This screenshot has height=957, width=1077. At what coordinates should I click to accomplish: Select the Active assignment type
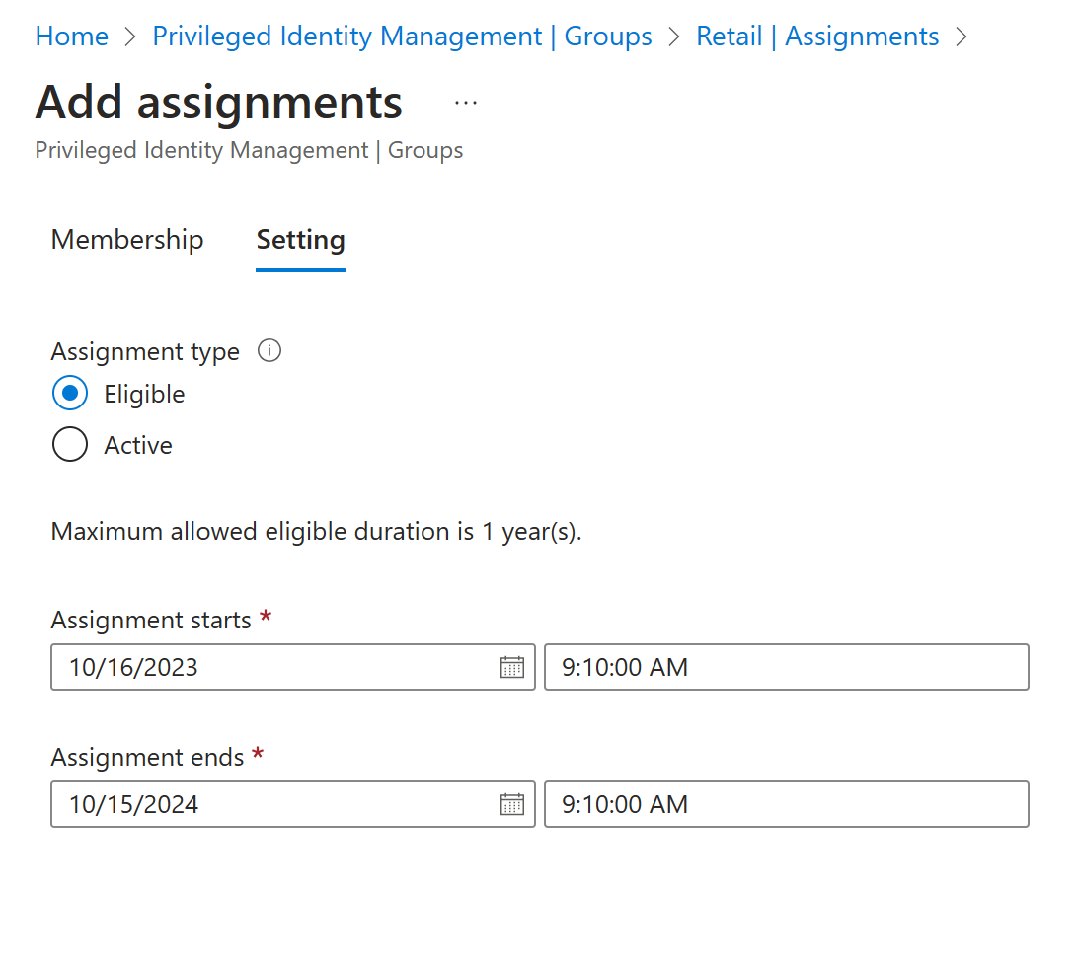70,445
